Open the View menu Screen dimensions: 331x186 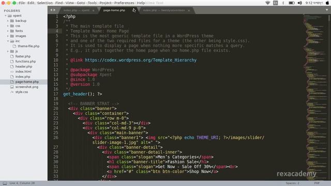click(70, 3)
